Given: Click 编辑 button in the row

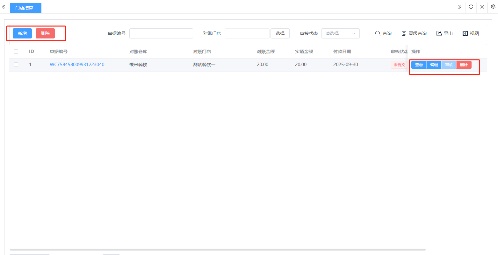Looking at the screenshot, I should (x=434, y=65).
